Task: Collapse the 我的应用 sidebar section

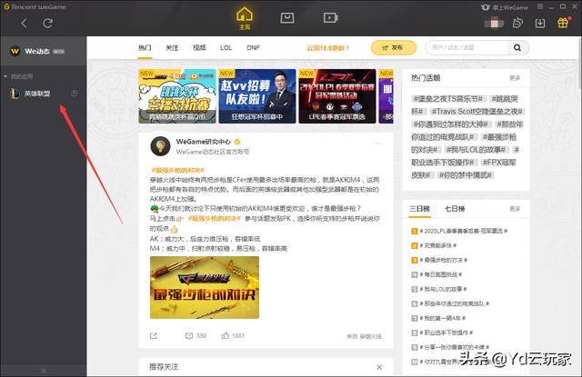Action: pyautogui.click(x=5, y=76)
